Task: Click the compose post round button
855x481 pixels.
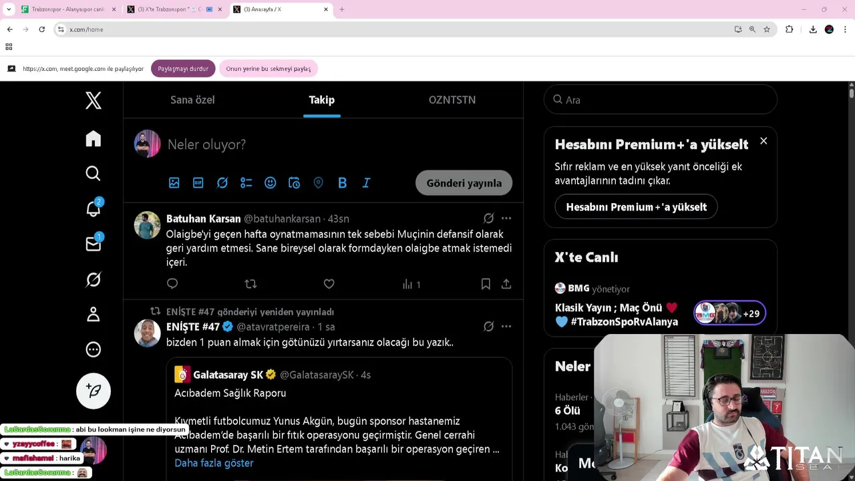Action: point(94,391)
